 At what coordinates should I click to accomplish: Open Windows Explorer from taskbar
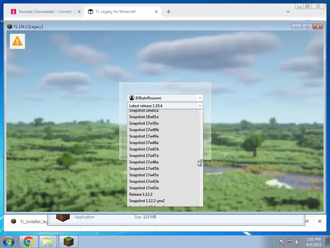coord(48,242)
